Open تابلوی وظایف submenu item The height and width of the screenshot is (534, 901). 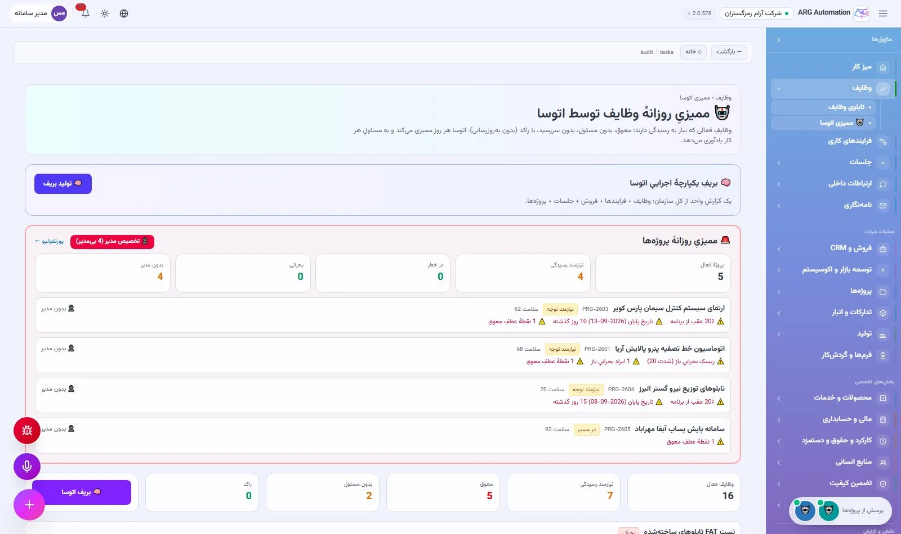tap(823, 107)
